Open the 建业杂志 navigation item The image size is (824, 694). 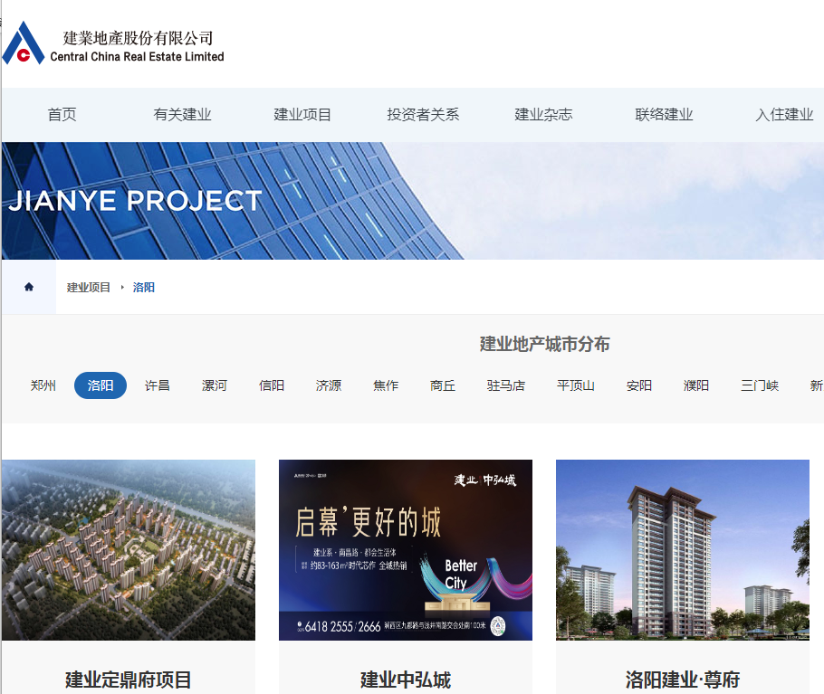click(543, 115)
